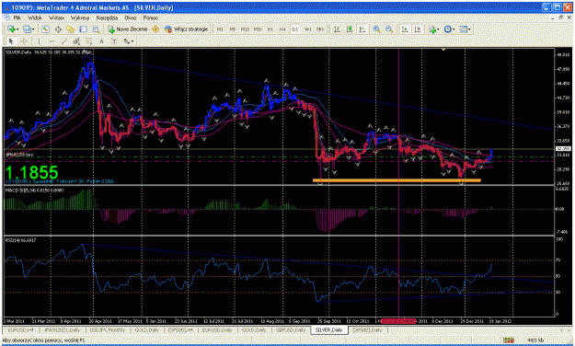Expand the indicators dropdown arrow

[439, 29]
